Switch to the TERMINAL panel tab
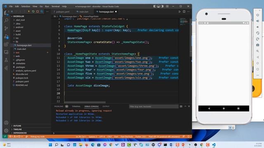 click(x=76, y=106)
